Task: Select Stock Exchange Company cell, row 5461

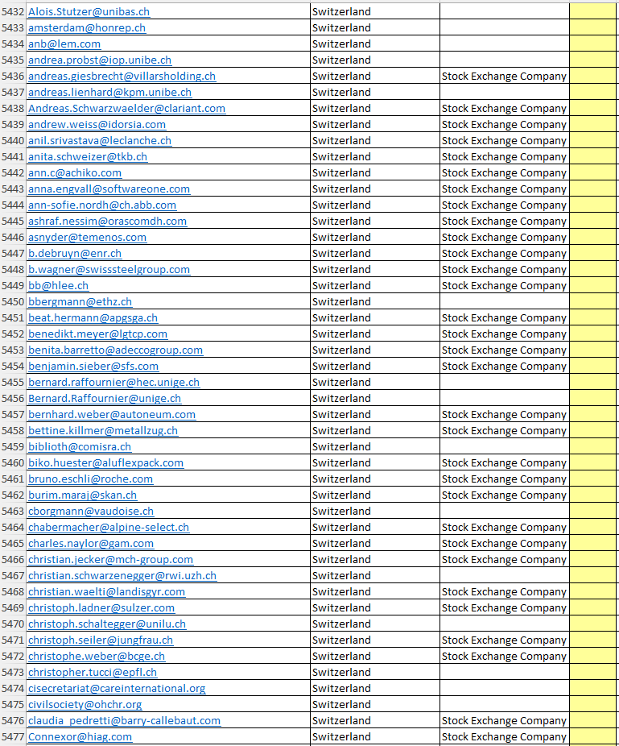Action: point(505,479)
